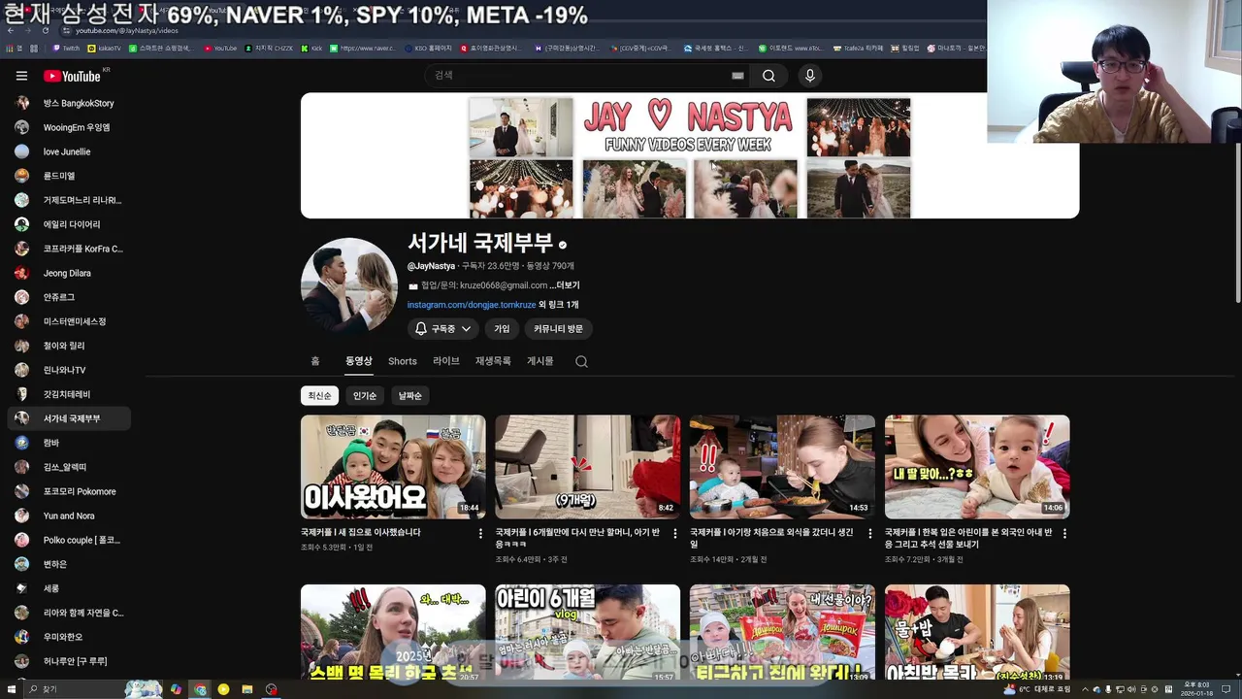Open WooingEm 우잉엠 subscription in sidebar
The height and width of the screenshot is (699, 1242).
68,127
